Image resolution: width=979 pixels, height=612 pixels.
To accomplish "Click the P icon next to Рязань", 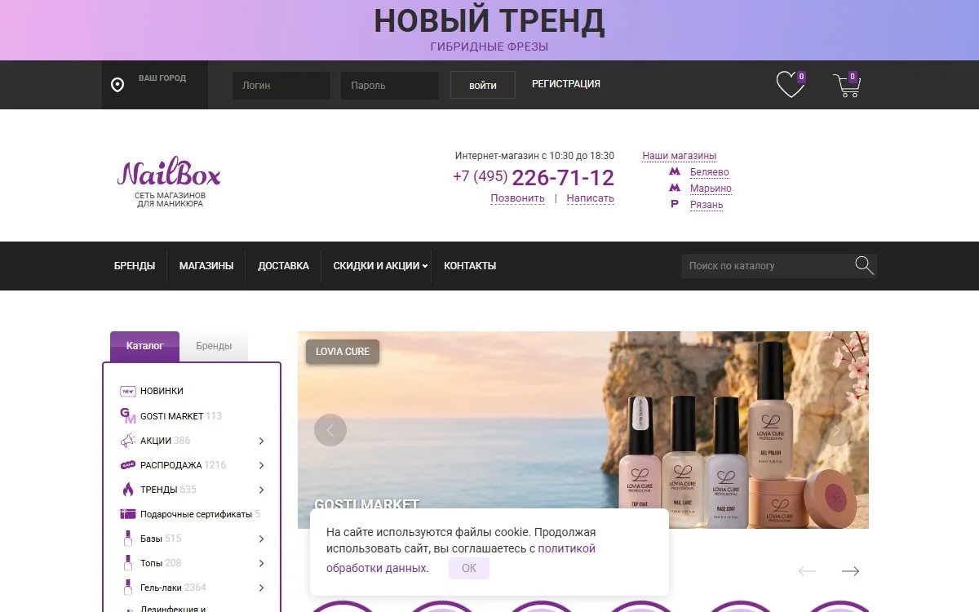I will (674, 205).
